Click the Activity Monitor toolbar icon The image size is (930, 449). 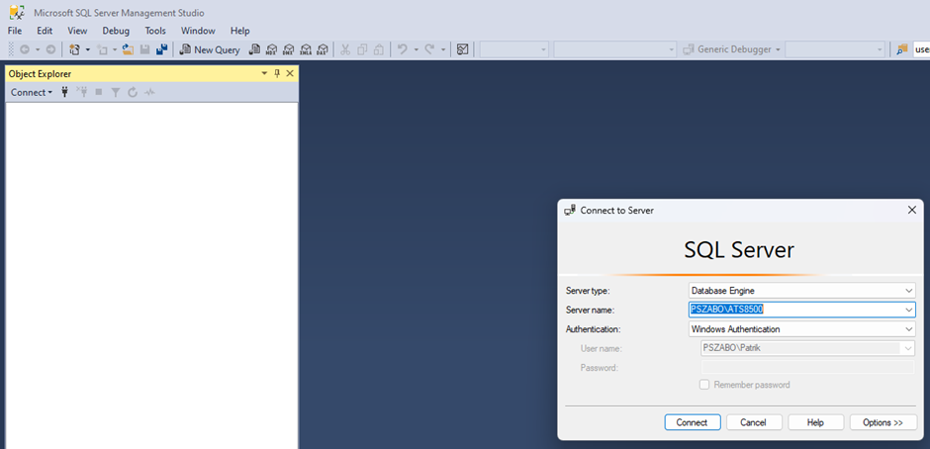pyautogui.click(x=463, y=49)
